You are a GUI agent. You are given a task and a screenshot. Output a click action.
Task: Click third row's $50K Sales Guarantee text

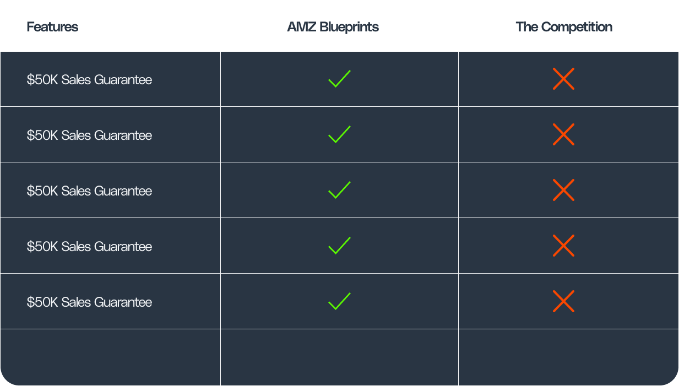(89, 191)
